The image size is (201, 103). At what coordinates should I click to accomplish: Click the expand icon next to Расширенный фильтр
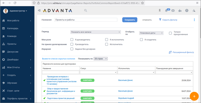coord(170,52)
